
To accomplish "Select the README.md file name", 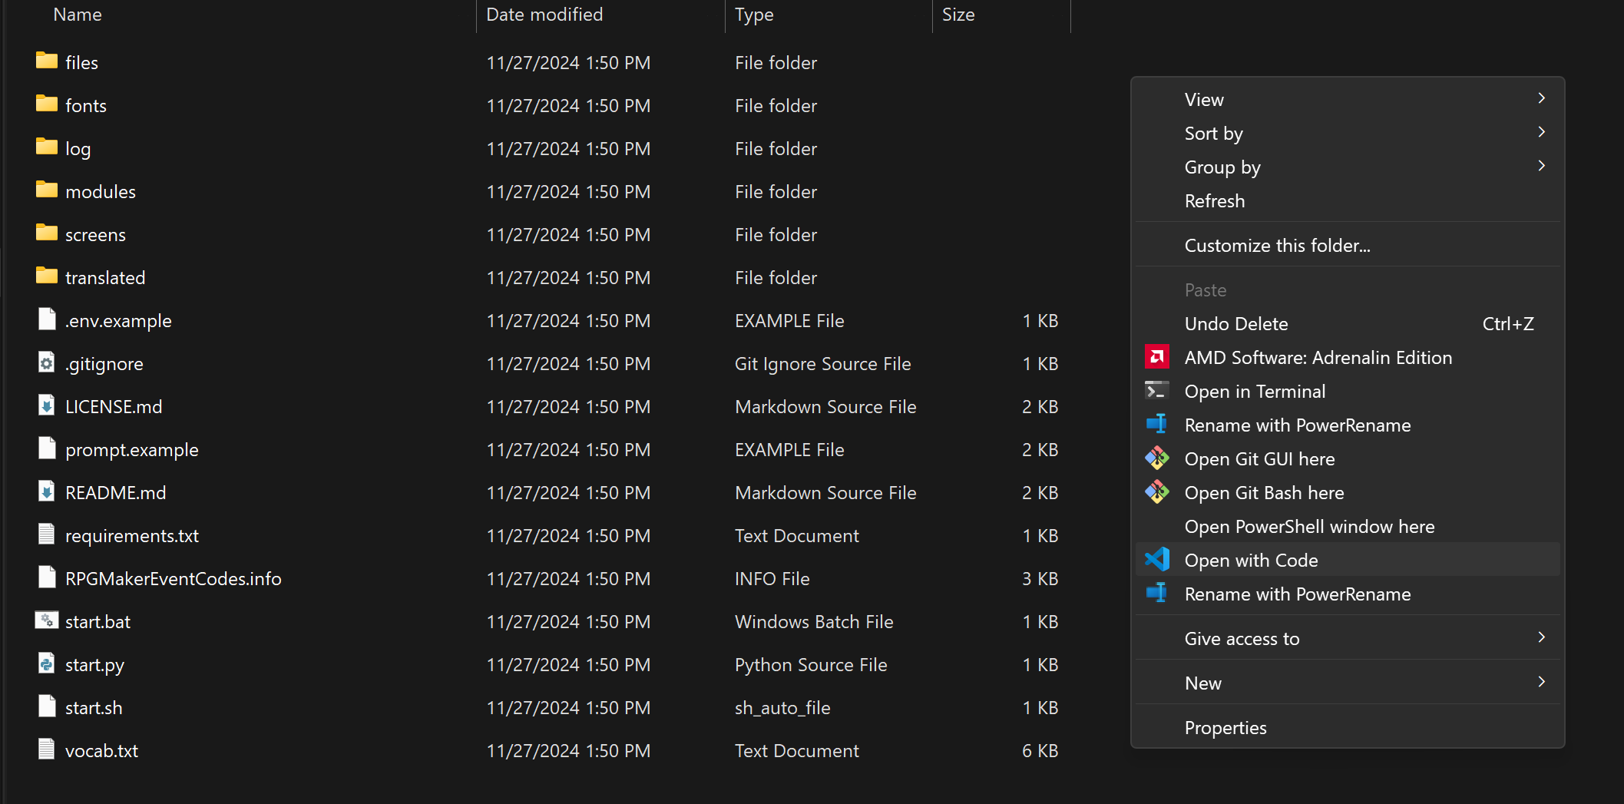I will (x=115, y=493).
